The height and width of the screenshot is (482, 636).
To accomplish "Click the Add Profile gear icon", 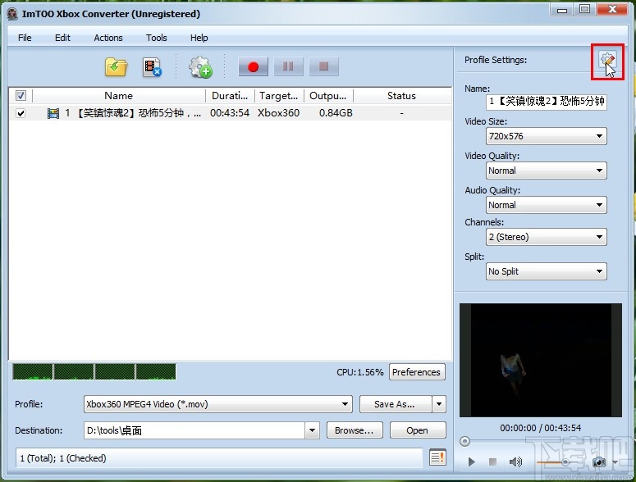I will (200, 67).
